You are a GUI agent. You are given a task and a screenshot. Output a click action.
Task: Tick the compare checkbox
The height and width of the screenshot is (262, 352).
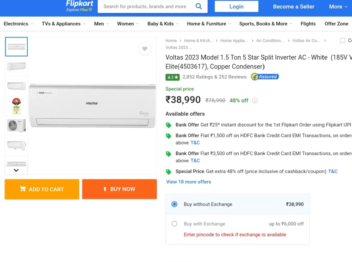[x=343, y=41]
